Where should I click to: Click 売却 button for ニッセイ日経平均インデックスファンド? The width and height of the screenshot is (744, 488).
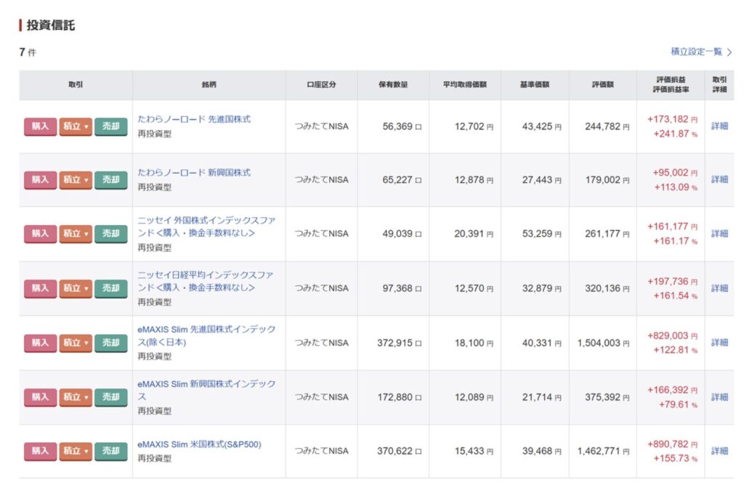pyautogui.click(x=110, y=288)
